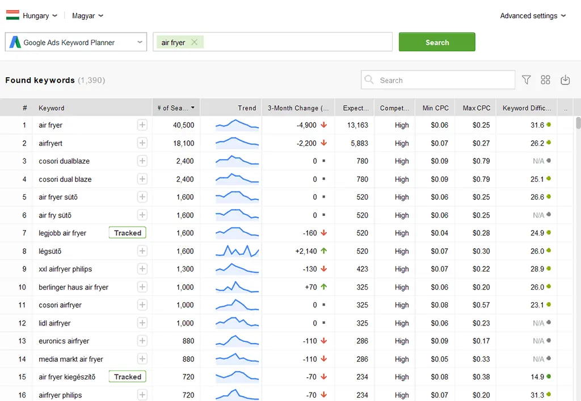Toggle Tracked badge on 'legjobb air fryer'

[x=128, y=233]
